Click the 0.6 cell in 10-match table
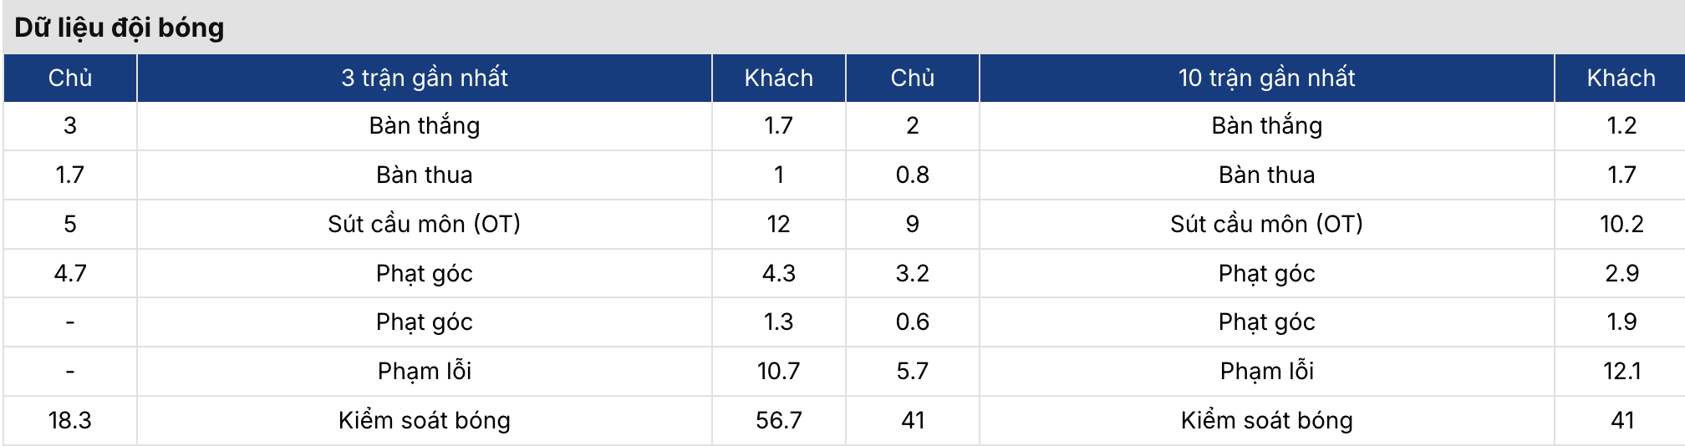1685x446 pixels. point(912,322)
